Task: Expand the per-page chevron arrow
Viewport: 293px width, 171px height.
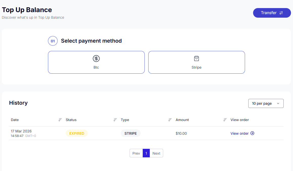Action: (x=278, y=103)
